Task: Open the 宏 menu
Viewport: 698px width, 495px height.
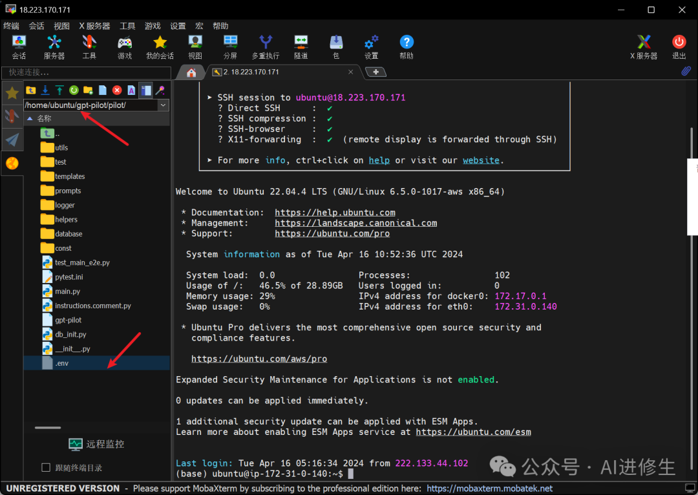Action: pos(199,26)
